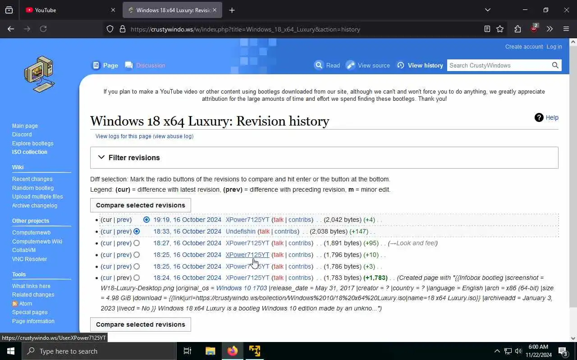Open 19:19, 16 October 2024 revision

[187, 220]
